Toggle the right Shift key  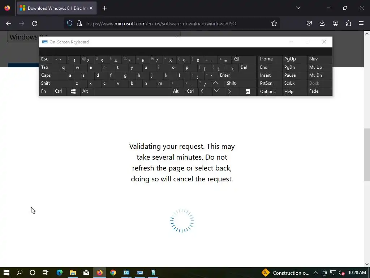(x=240, y=83)
